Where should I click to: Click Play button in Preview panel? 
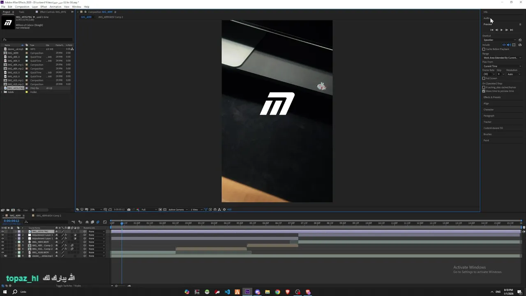[x=501, y=30]
